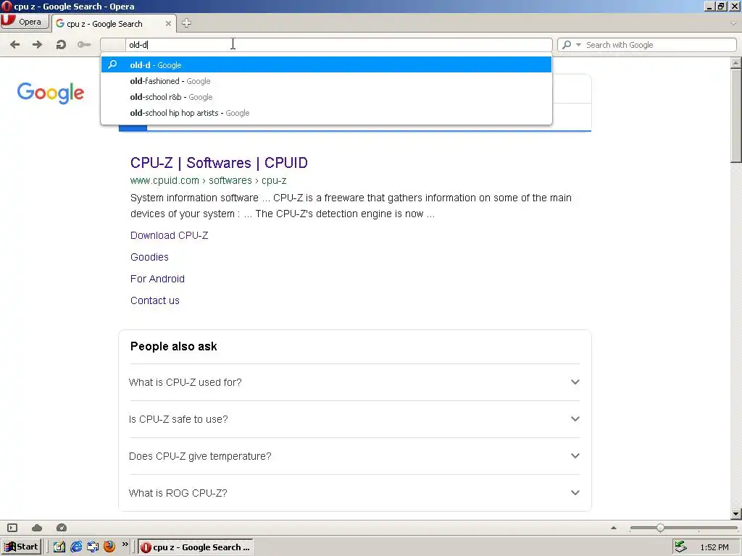
Task: Expand Does CPU-Z give temperature?
Action: coord(354,456)
